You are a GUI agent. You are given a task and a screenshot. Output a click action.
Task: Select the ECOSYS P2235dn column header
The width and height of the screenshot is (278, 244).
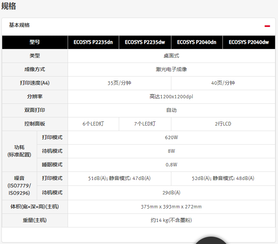tap(93, 42)
